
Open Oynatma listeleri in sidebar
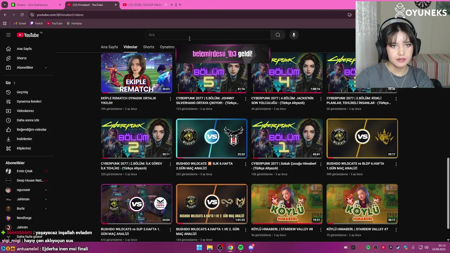coord(28,102)
